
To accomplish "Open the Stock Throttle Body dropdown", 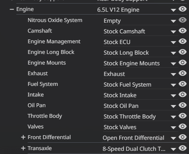I will [x=141, y=117].
